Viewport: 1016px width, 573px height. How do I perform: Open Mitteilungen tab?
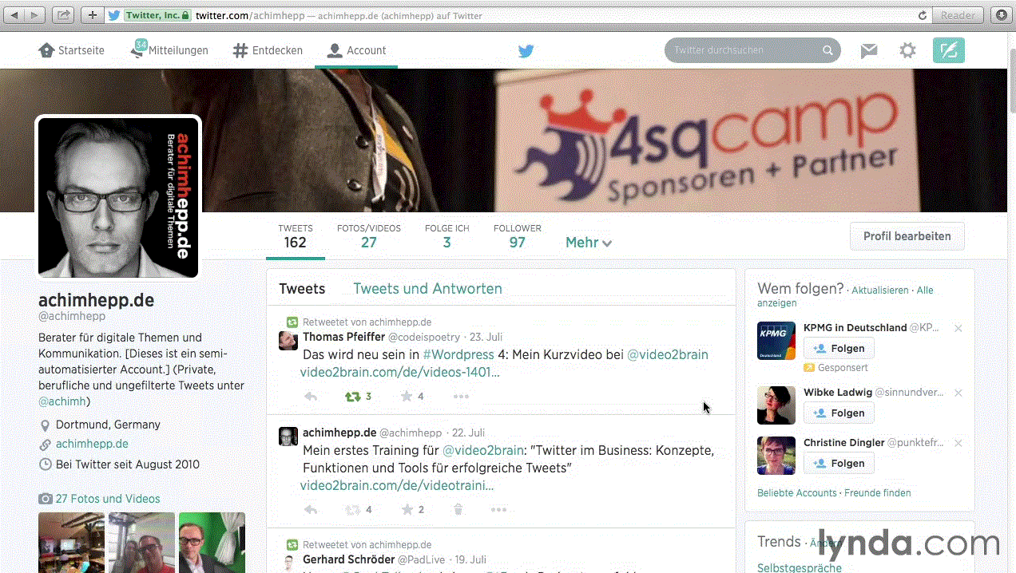coord(169,50)
